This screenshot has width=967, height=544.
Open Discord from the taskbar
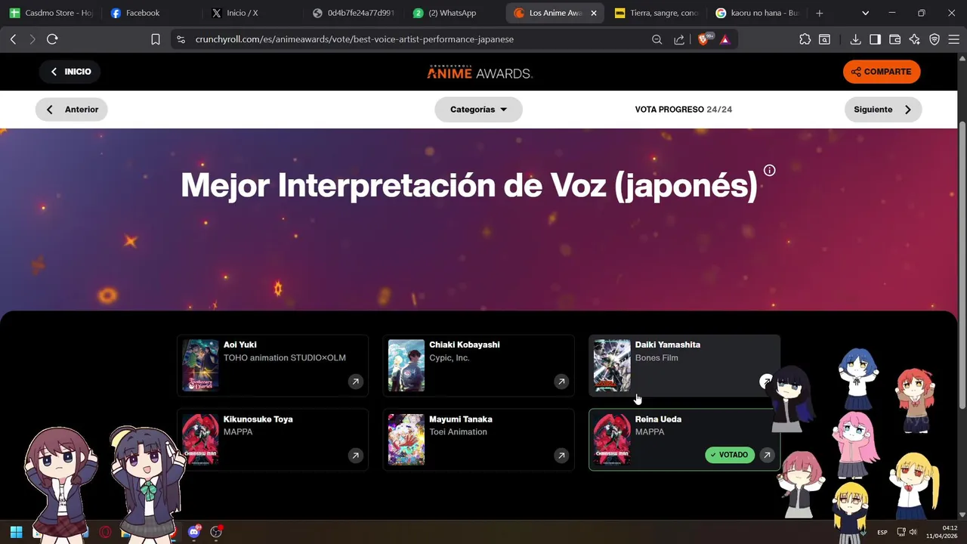[x=194, y=532]
